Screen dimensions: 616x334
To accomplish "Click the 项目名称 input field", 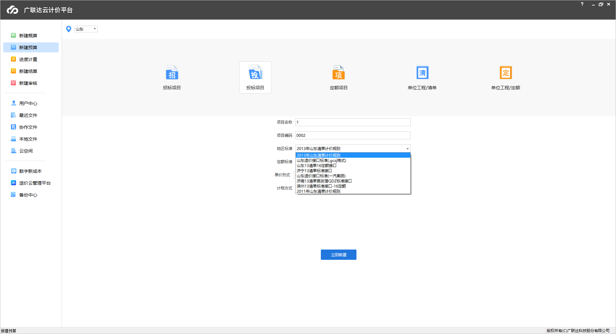I will pos(353,122).
